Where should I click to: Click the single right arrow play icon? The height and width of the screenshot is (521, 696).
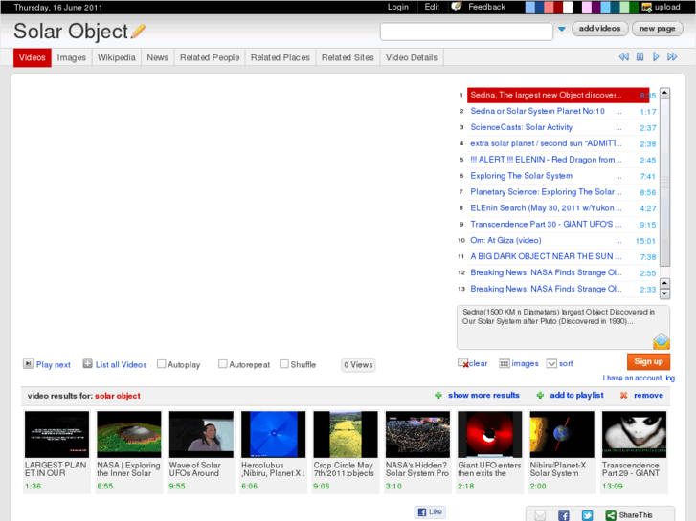point(656,56)
